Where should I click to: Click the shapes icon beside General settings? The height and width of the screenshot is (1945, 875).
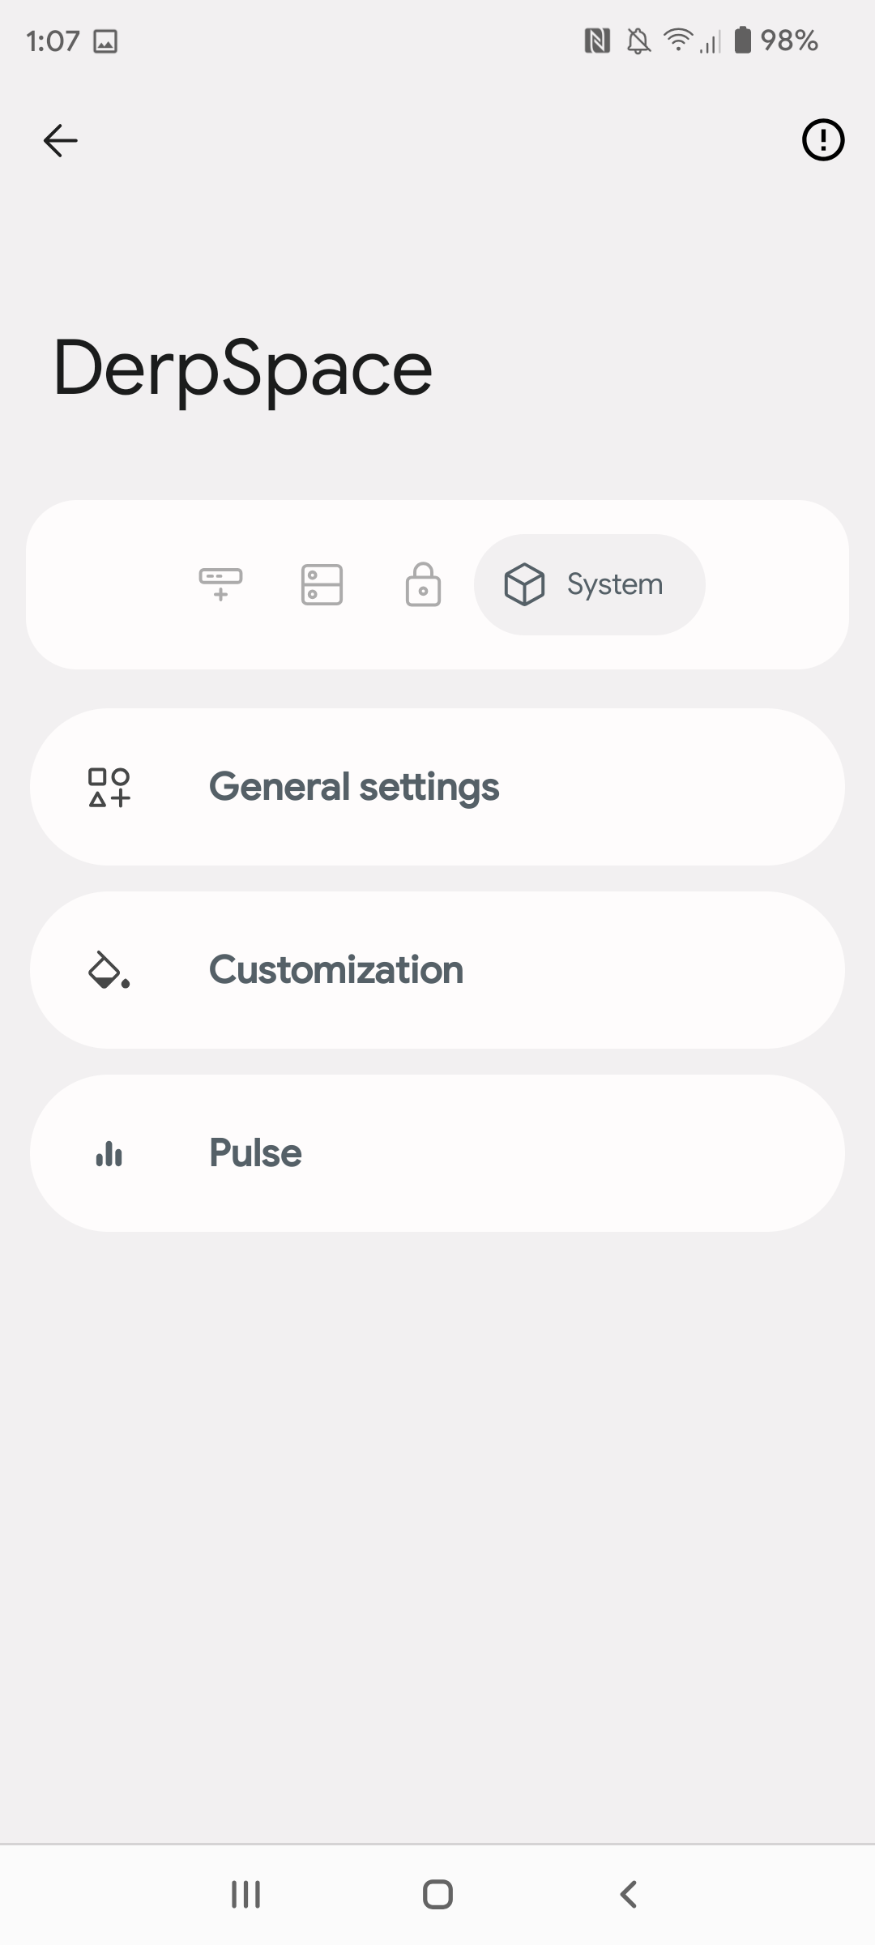pos(109,787)
